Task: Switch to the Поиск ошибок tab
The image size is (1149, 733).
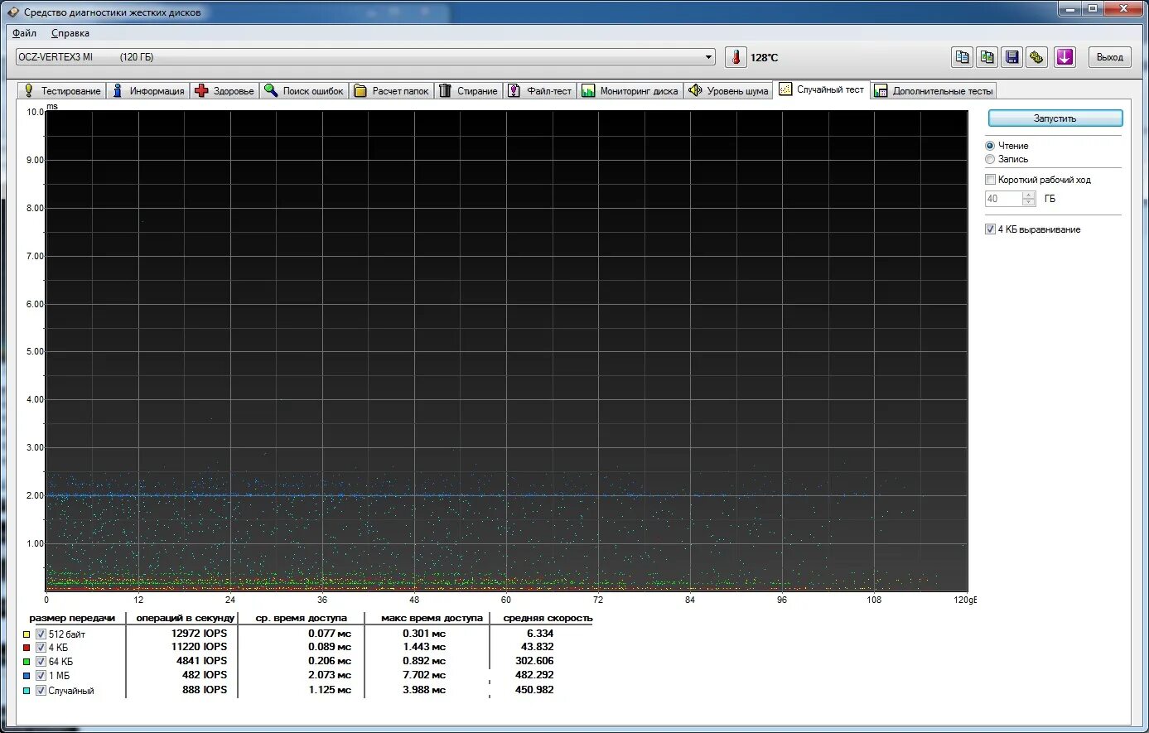Action: pos(304,91)
